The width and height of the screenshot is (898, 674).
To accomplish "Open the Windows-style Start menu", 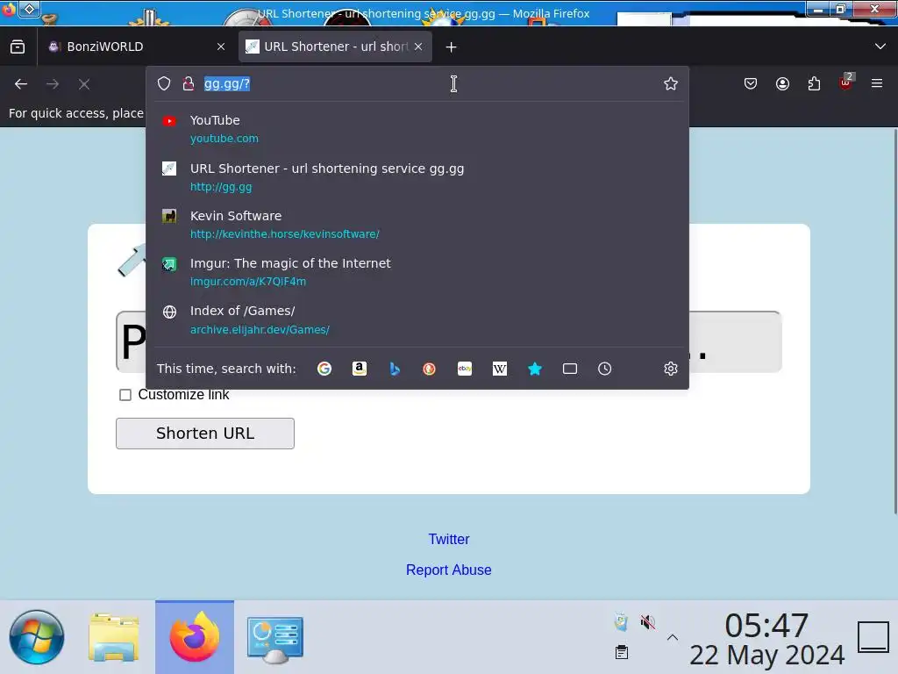I will tap(37, 637).
